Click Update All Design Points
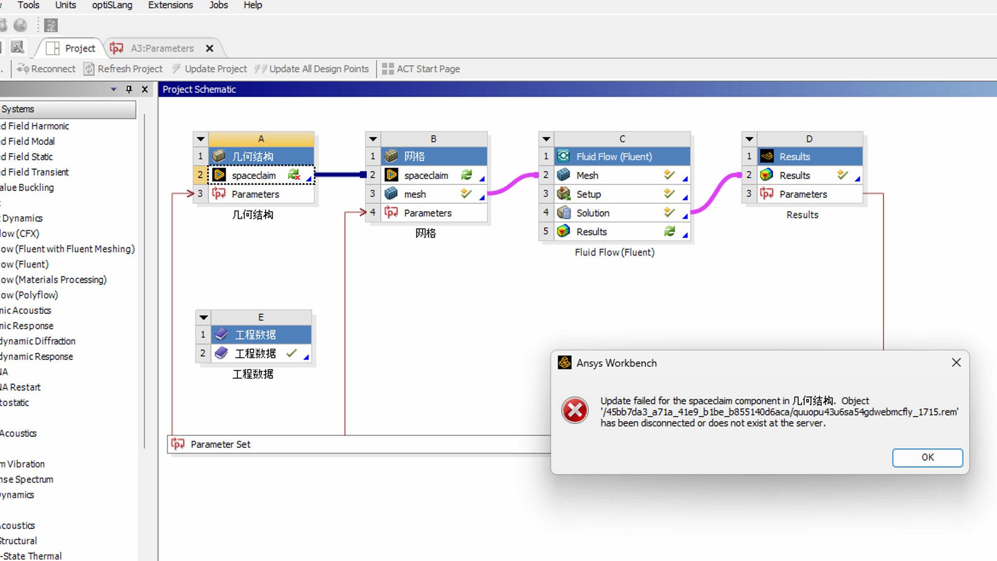The width and height of the screenshot is (997, 561). click(312, 69)
